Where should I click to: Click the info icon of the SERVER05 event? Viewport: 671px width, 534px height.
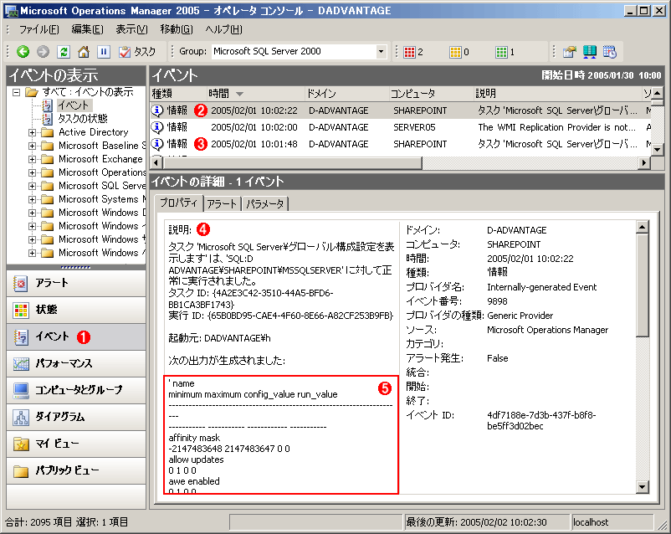pos(157,127)
